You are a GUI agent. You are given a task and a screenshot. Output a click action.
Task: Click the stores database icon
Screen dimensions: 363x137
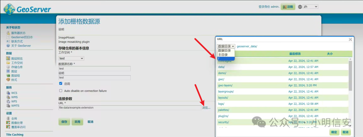click(8, 67)
